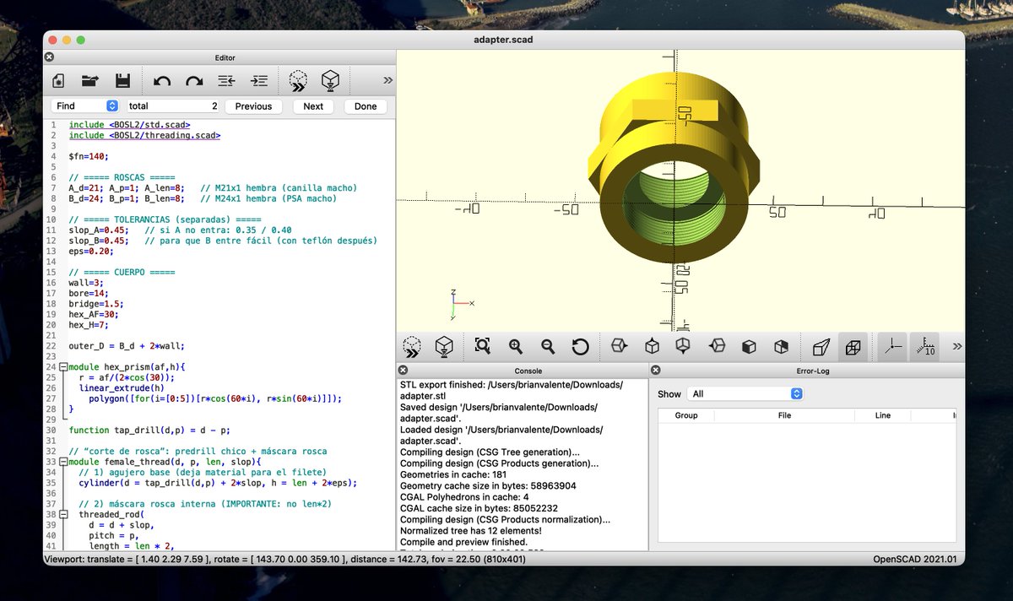The width and height of the screenshot is (1013, 601).
Task: Close the Editor panel
Action: click(49, 57)
